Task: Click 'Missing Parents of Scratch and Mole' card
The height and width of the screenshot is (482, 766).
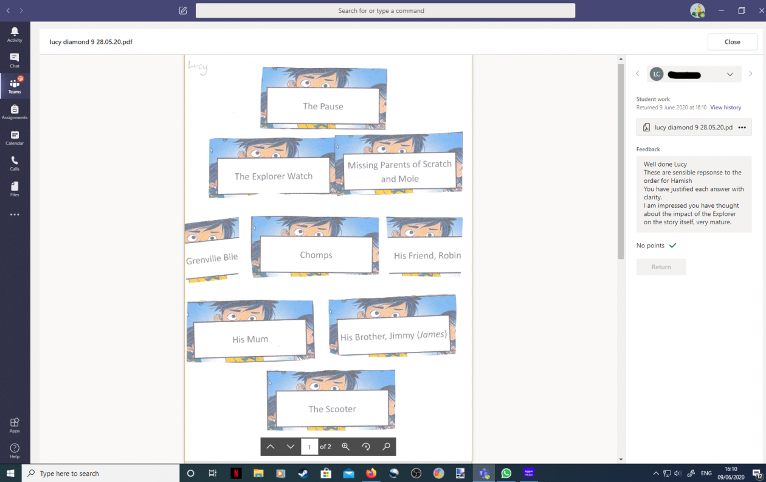Action: coord(399,164)
